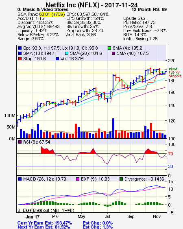This screenshot has width=183, height=229.
Task: Click the red RSI 70 level label
Action: (x=170, y=154)
